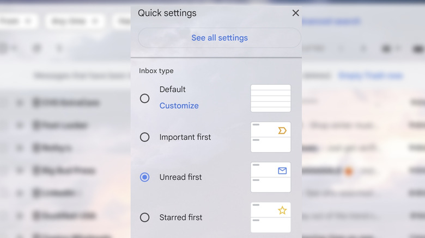
Task: Select the Starred first radio button
Action: pos(144,217)
